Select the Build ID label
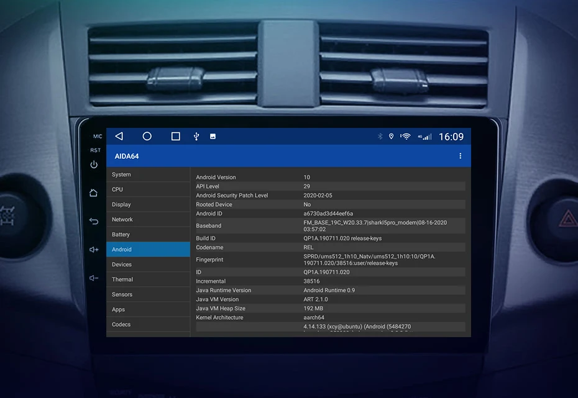Screen dimensions: 578x398 click(x=206, y=238)
